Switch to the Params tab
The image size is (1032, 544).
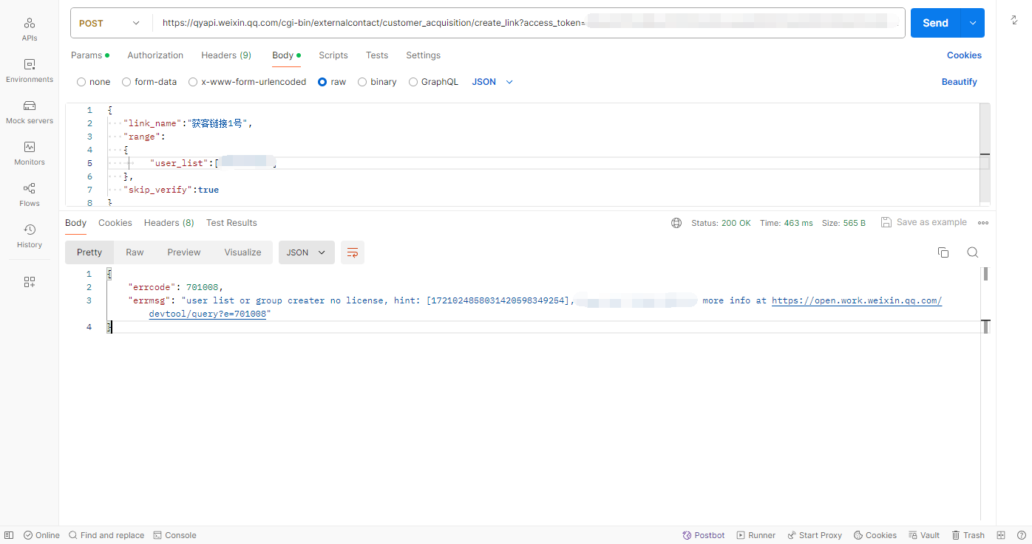tap(89, 55)
